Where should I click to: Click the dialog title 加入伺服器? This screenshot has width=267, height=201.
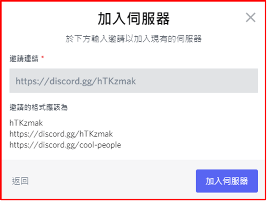pos(133,19)
